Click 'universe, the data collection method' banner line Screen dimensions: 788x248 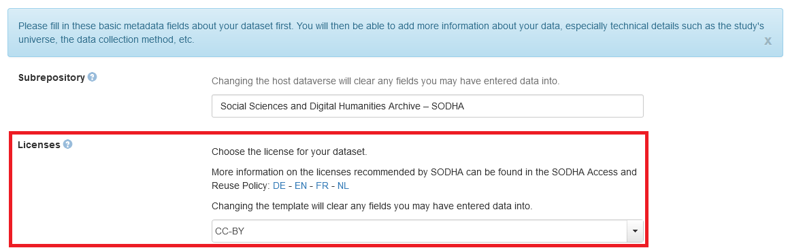[106, 39]
